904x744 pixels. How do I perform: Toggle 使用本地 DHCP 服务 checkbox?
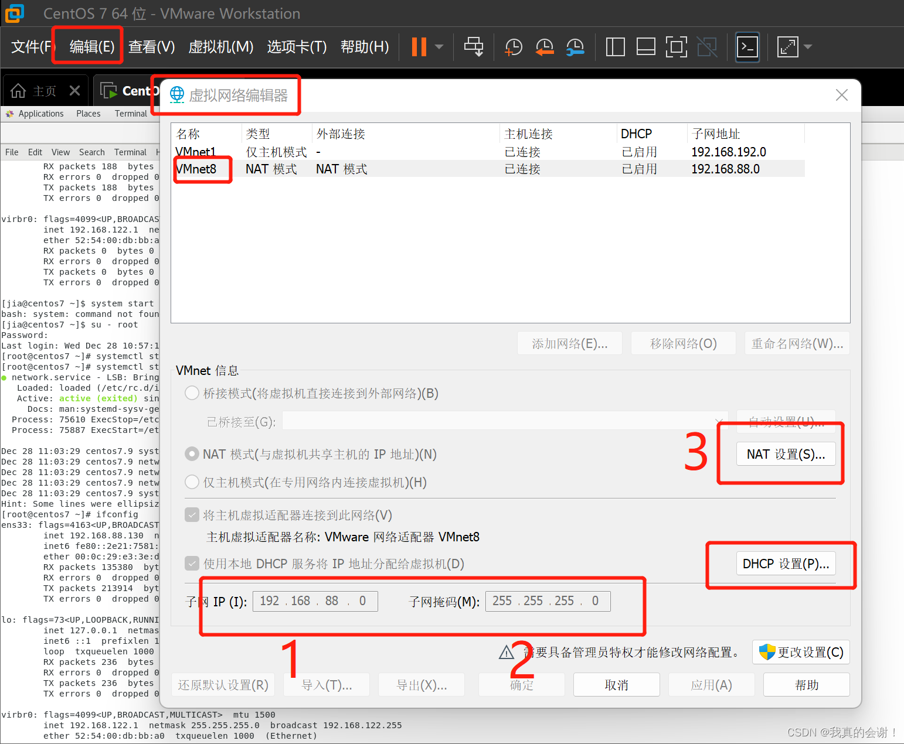tap(192, 564)
